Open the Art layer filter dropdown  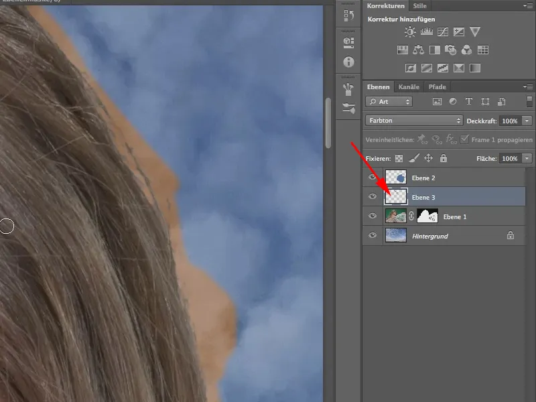[x=389, y=102]
